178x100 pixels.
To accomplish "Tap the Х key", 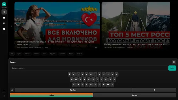I will point(112,74).
